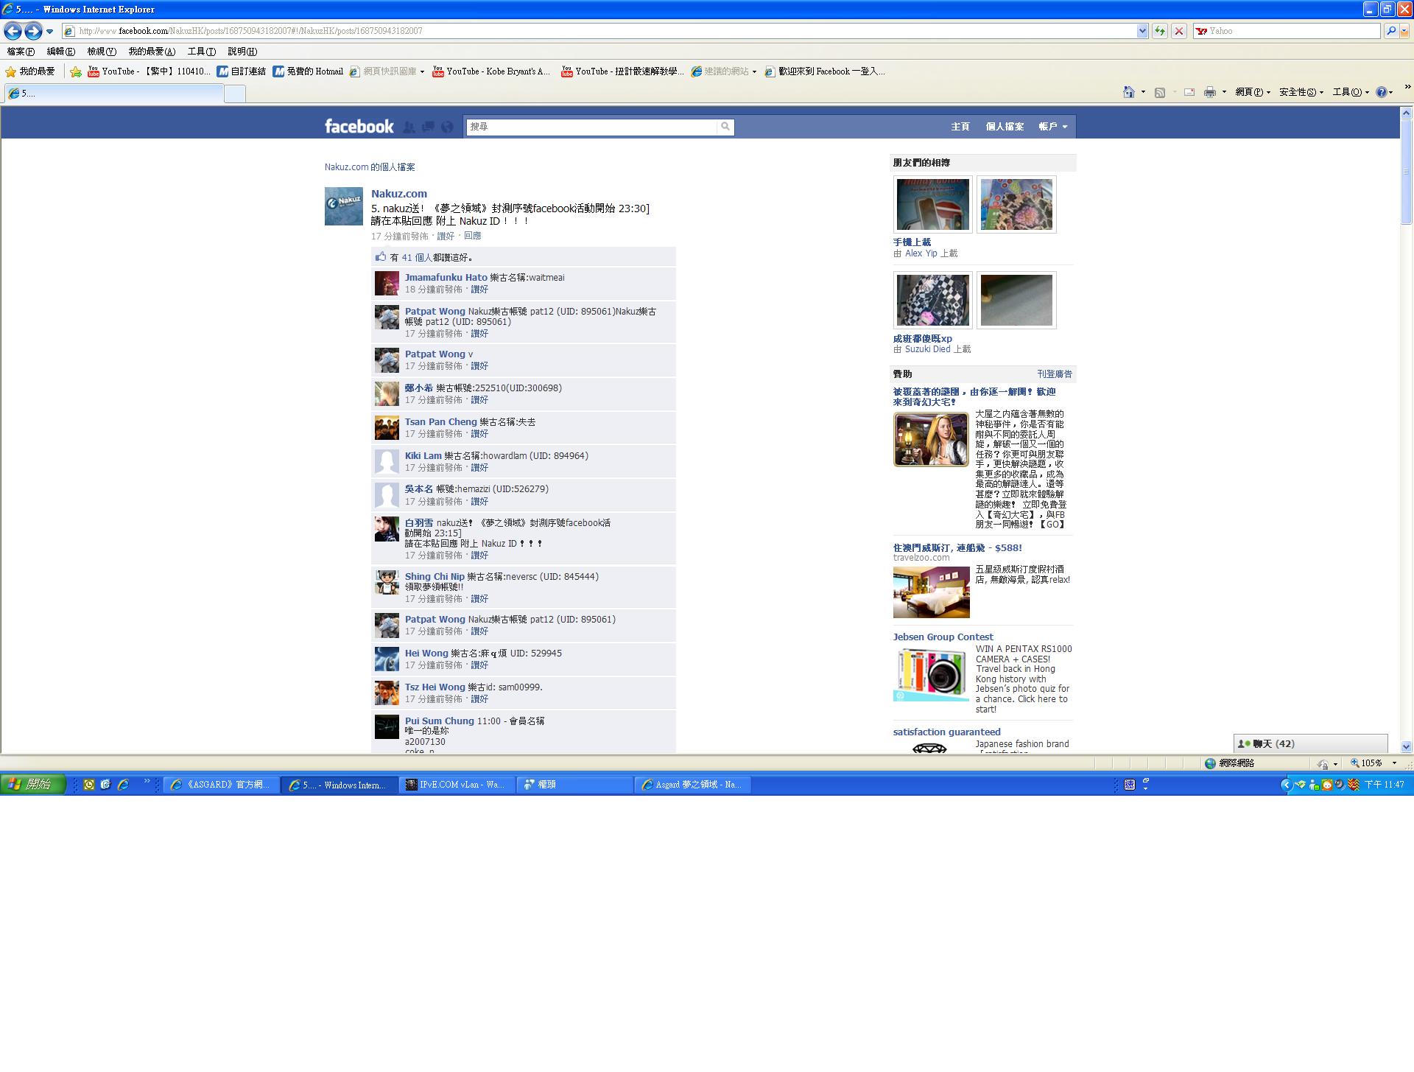The width and height of the screenshot is (1414, 1072).
Task: Click the Facebook search magnifier button
Action: pyautogui.click(x=725, y=127)
